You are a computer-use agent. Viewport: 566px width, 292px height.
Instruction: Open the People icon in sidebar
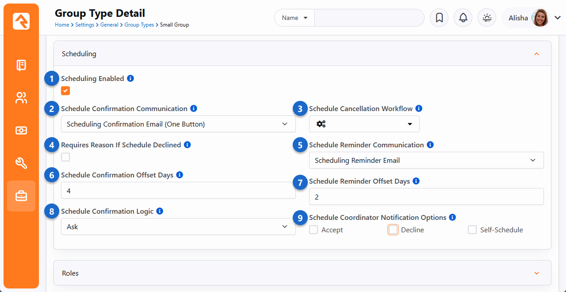tap(21, 98)
